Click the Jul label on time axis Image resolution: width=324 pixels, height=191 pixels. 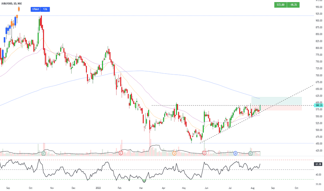coord(230,188)
